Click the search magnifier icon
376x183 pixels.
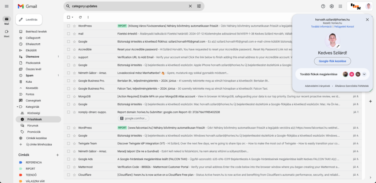68,6
